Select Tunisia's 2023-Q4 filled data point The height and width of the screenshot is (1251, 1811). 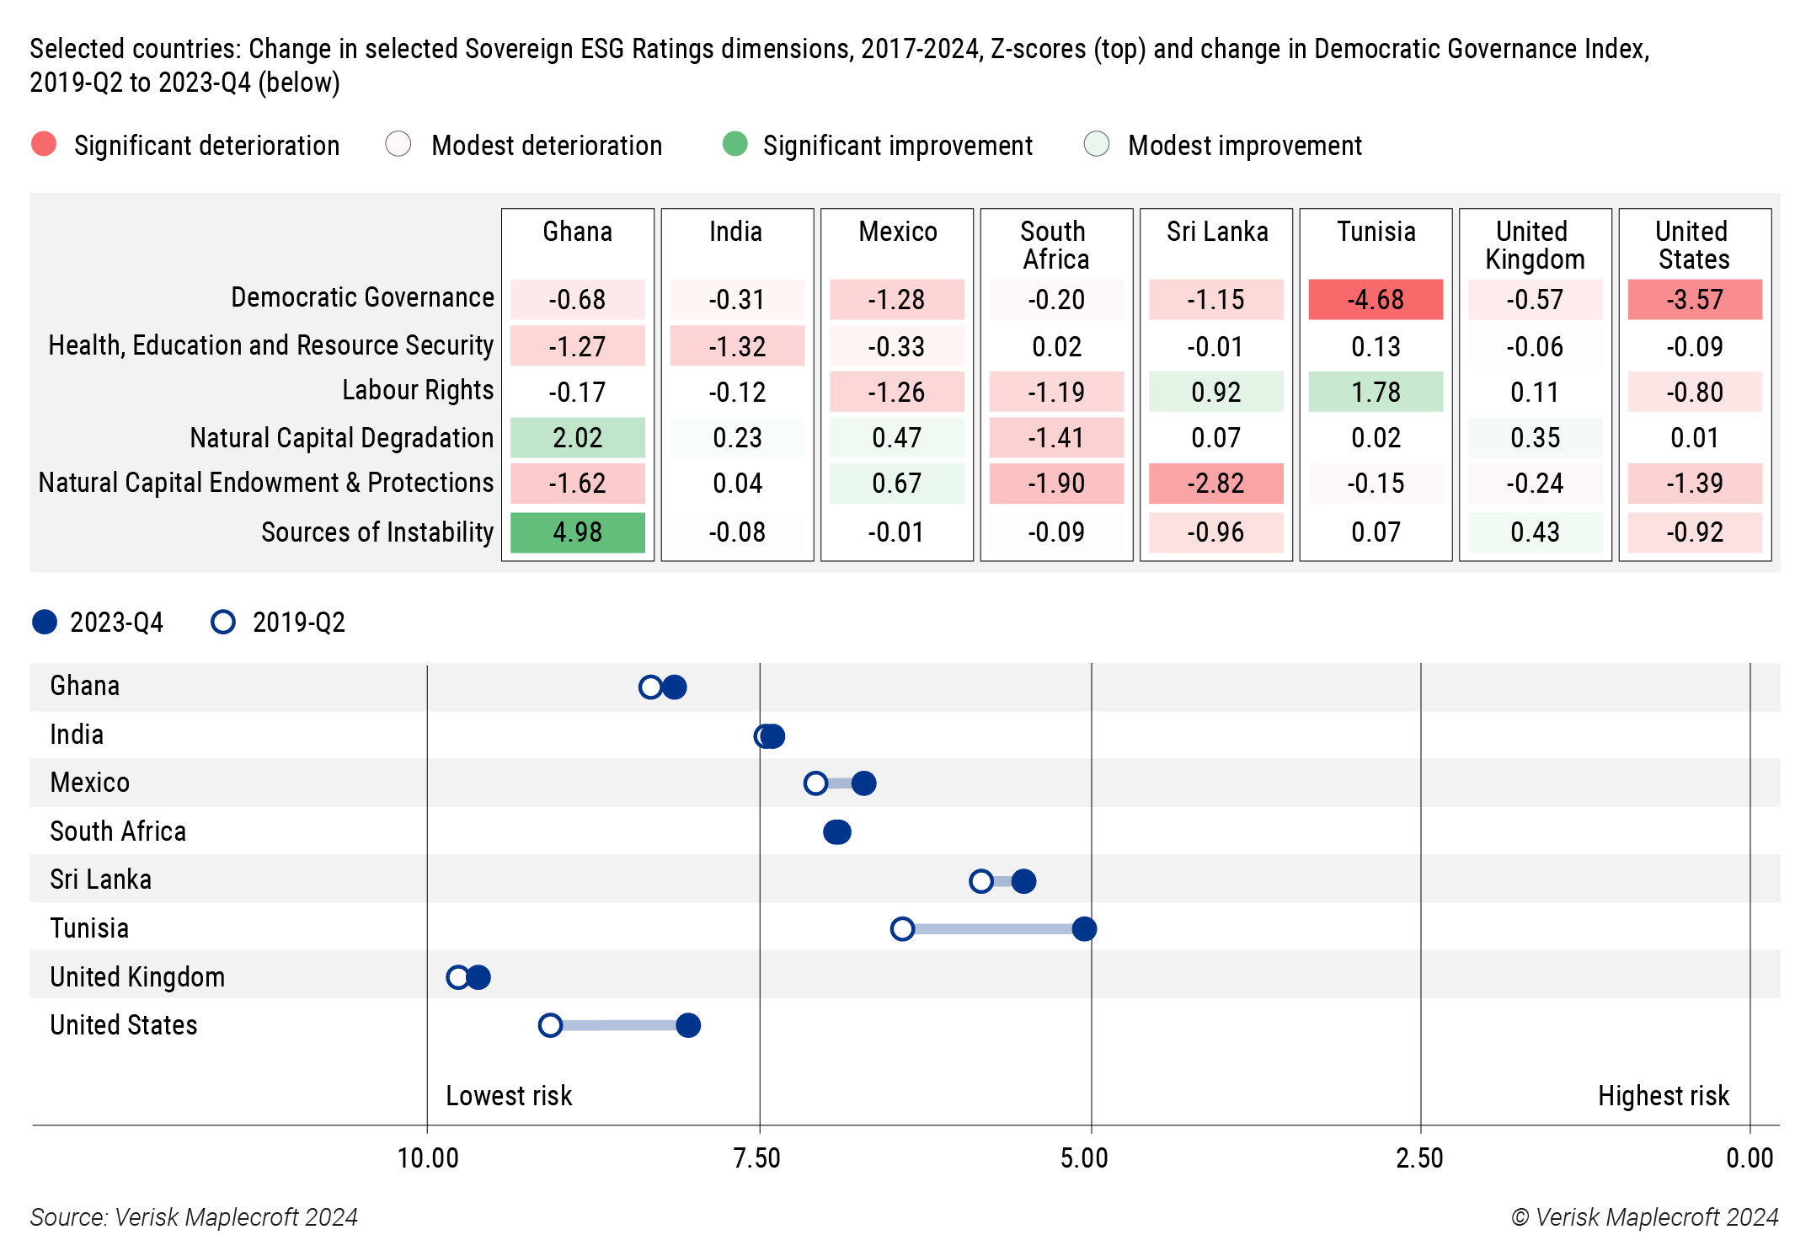tap(1084, 928)
